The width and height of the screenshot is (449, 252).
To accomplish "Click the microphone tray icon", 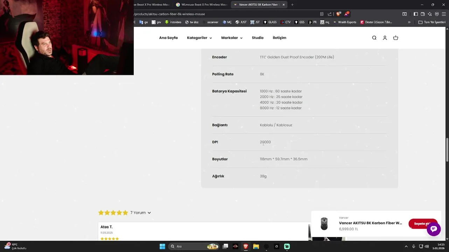I will coord(414,246).
